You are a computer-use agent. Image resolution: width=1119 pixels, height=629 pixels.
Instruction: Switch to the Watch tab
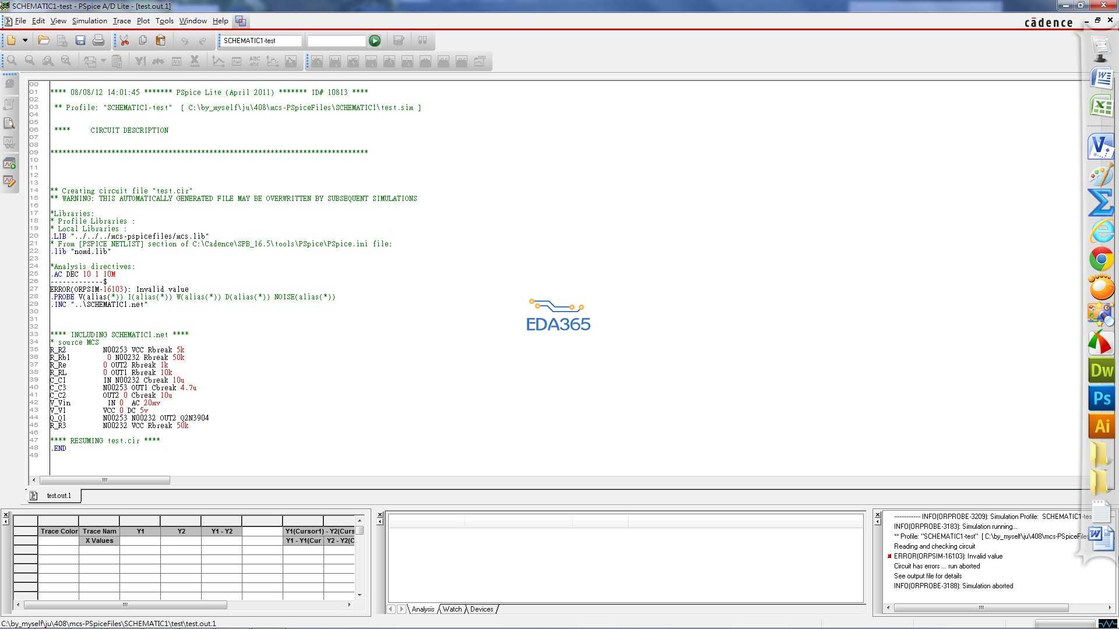click(x=452, y=609)
